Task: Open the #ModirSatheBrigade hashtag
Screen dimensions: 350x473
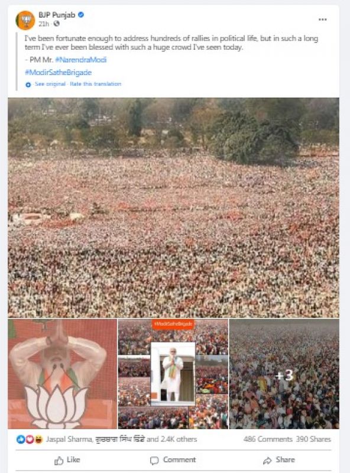Action: [x=58, y=72]
